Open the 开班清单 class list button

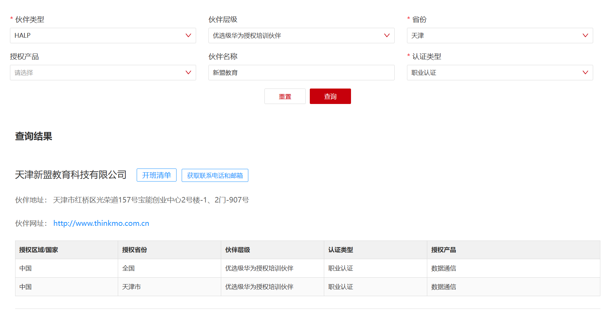[156, 175]
